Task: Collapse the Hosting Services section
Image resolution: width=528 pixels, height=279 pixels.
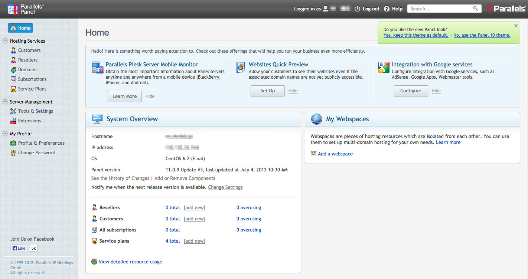Action: (x=5, y=41)
